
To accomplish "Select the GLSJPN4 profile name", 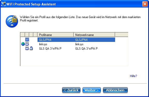I will pyautogui.click(x=45, y=40).
